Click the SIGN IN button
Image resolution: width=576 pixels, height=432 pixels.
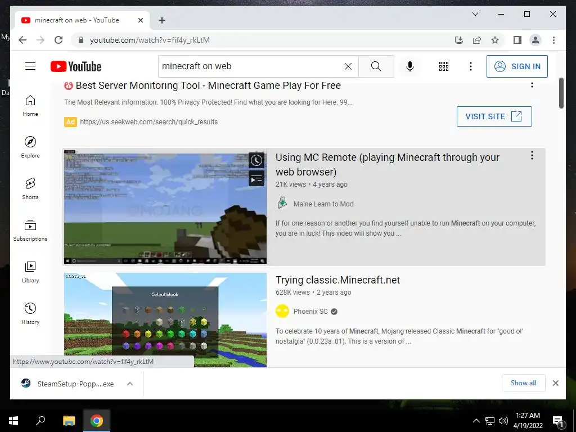(517, 66)
